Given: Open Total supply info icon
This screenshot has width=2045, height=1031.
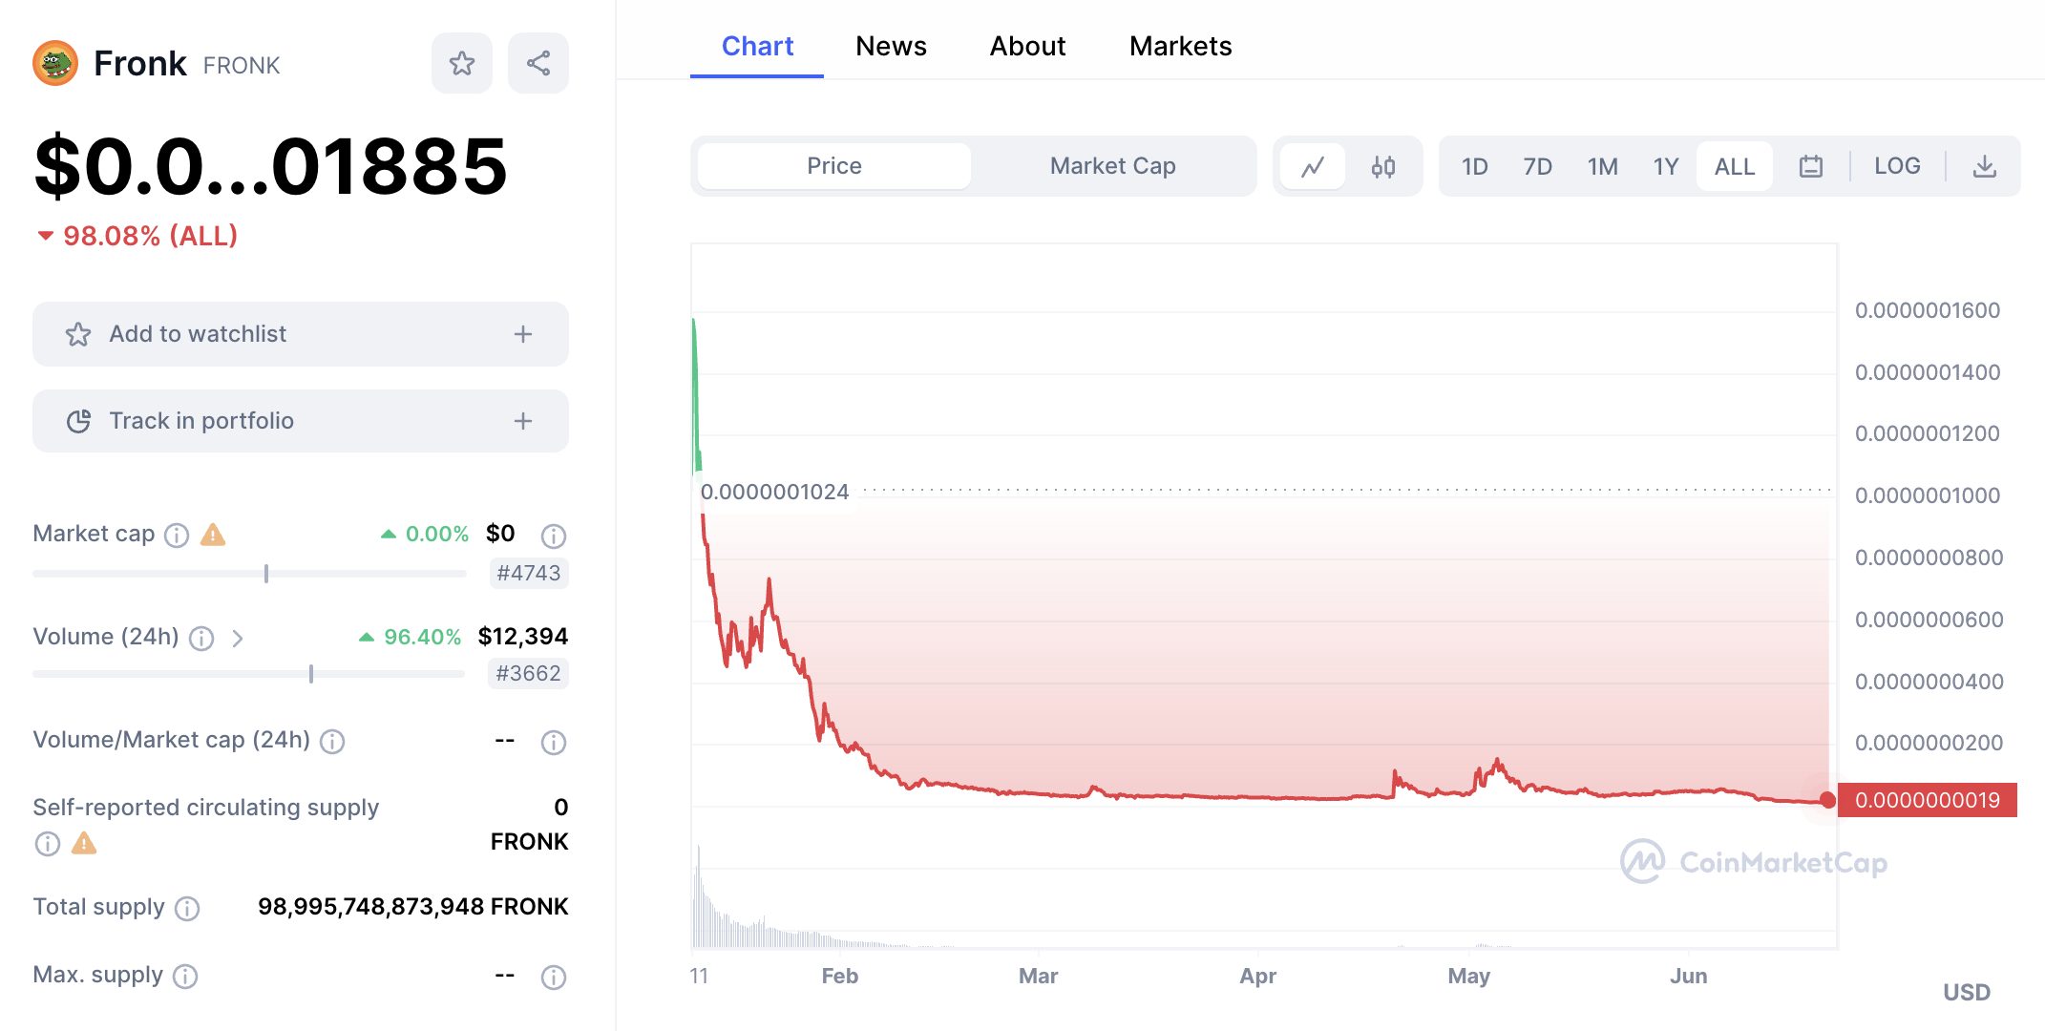Looking at the screenshot, I should click(x=187, y=908).
